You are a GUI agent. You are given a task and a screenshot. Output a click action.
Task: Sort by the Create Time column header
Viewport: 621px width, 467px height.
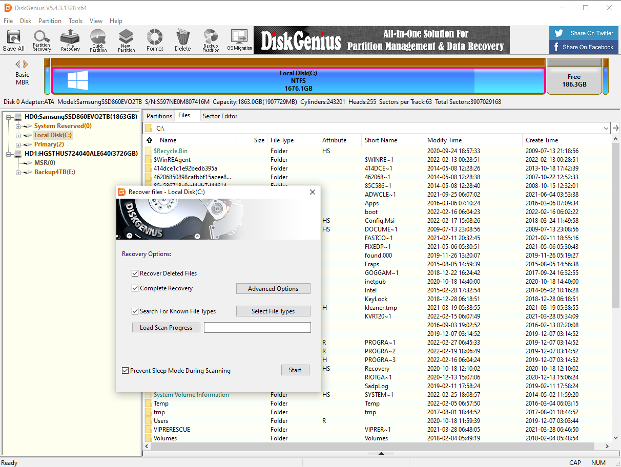[x=566, y=140]
